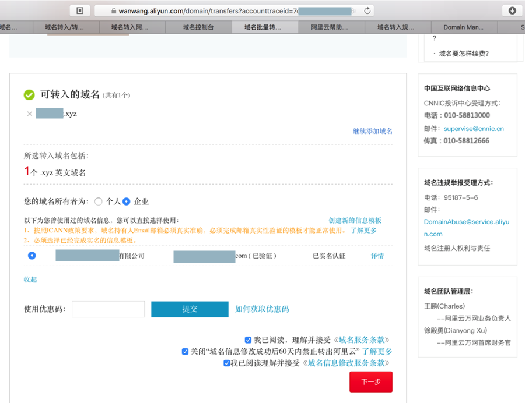Screen dimensions: 525x403
Task: Click 继续添加域名 link
Action: (372, 131)
